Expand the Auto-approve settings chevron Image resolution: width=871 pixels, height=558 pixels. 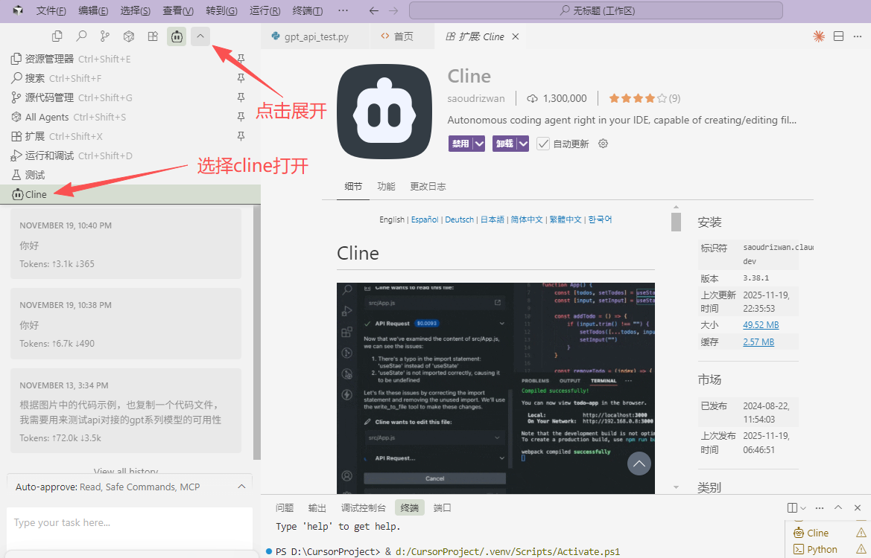tap(241, 487)
